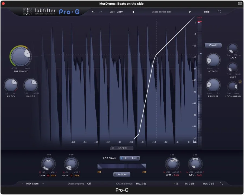Activate the Audition button
244x195 pixels.
(x=121, y=174)
